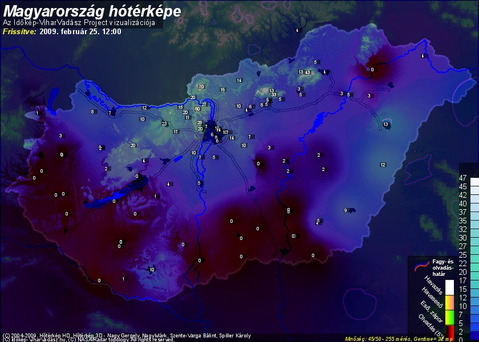The image size is (479, 342).
Task: Click the station marker showing 9
Action: click(x=346, y=211)
